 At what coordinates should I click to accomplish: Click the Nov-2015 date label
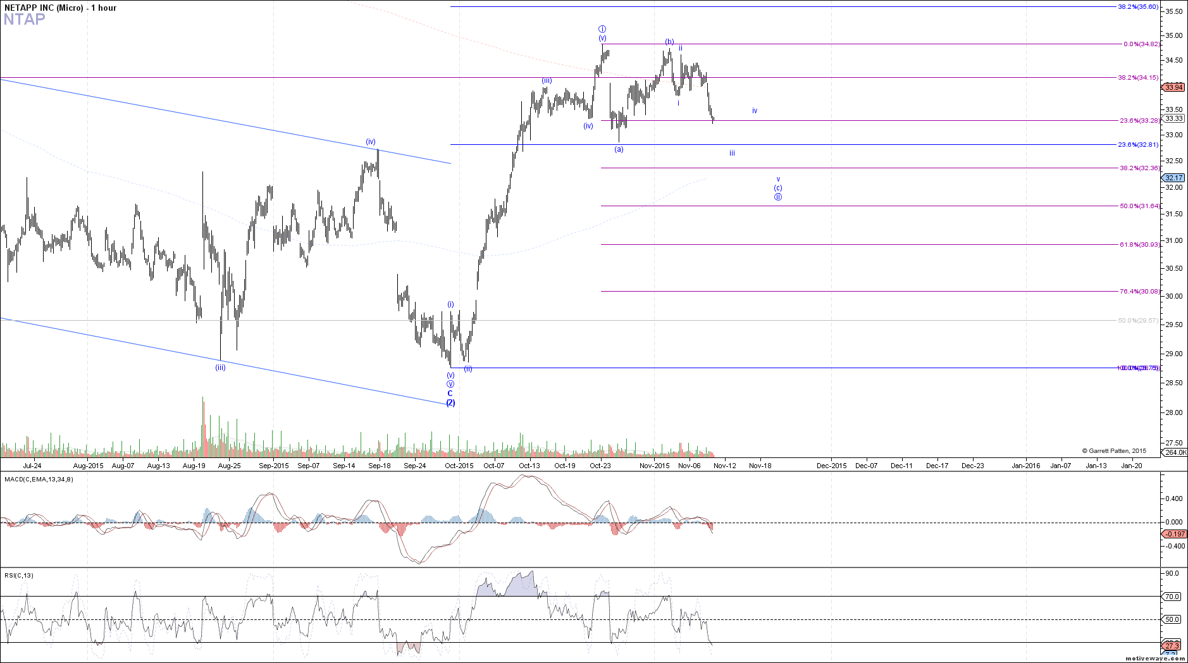(x=654, y=466)
